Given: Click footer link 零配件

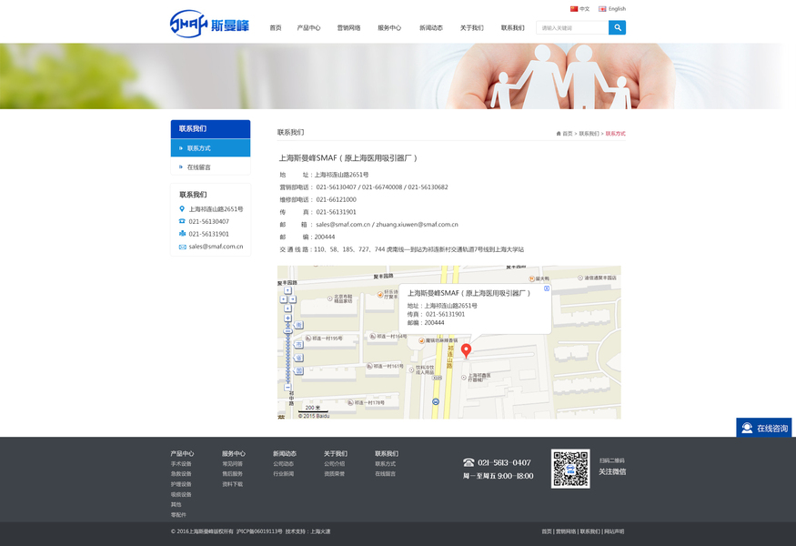Looking at the screenshot, I should (178, 514).
